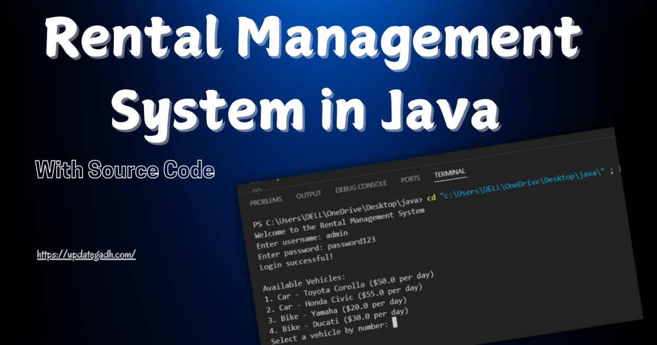Open the updategadh.com link
657x345 pixels.
[x=85, y=254]
